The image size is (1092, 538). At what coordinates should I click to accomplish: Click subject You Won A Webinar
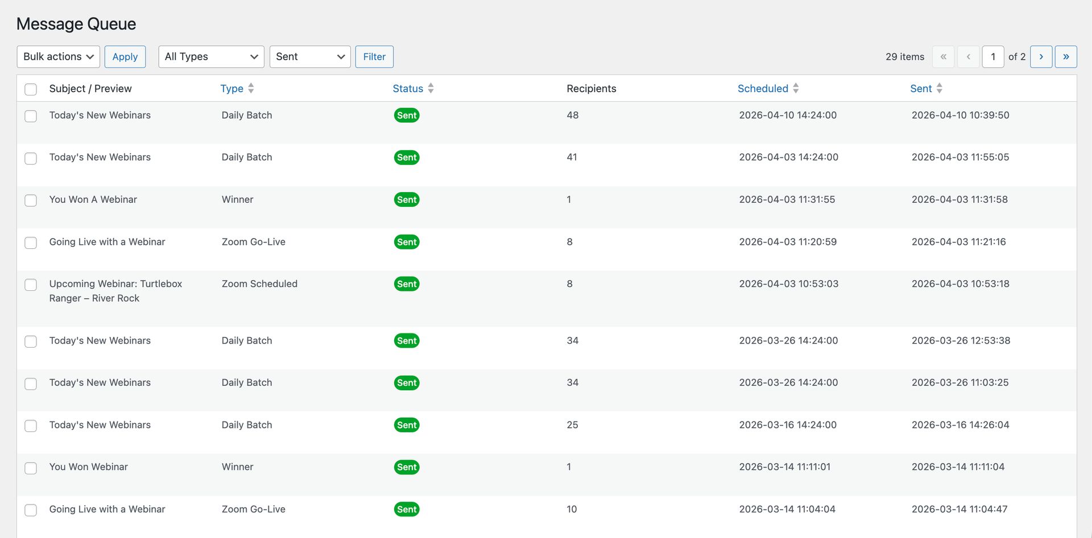pos(93,199)
